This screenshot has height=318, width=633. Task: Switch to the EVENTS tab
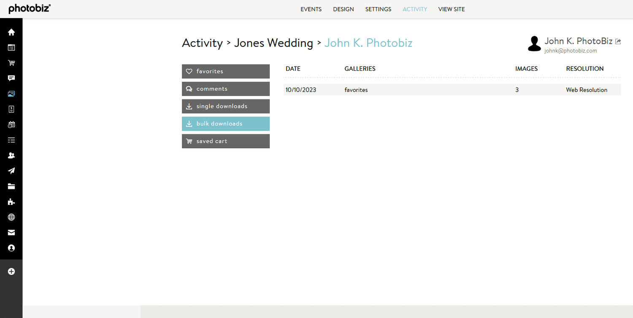311,9
